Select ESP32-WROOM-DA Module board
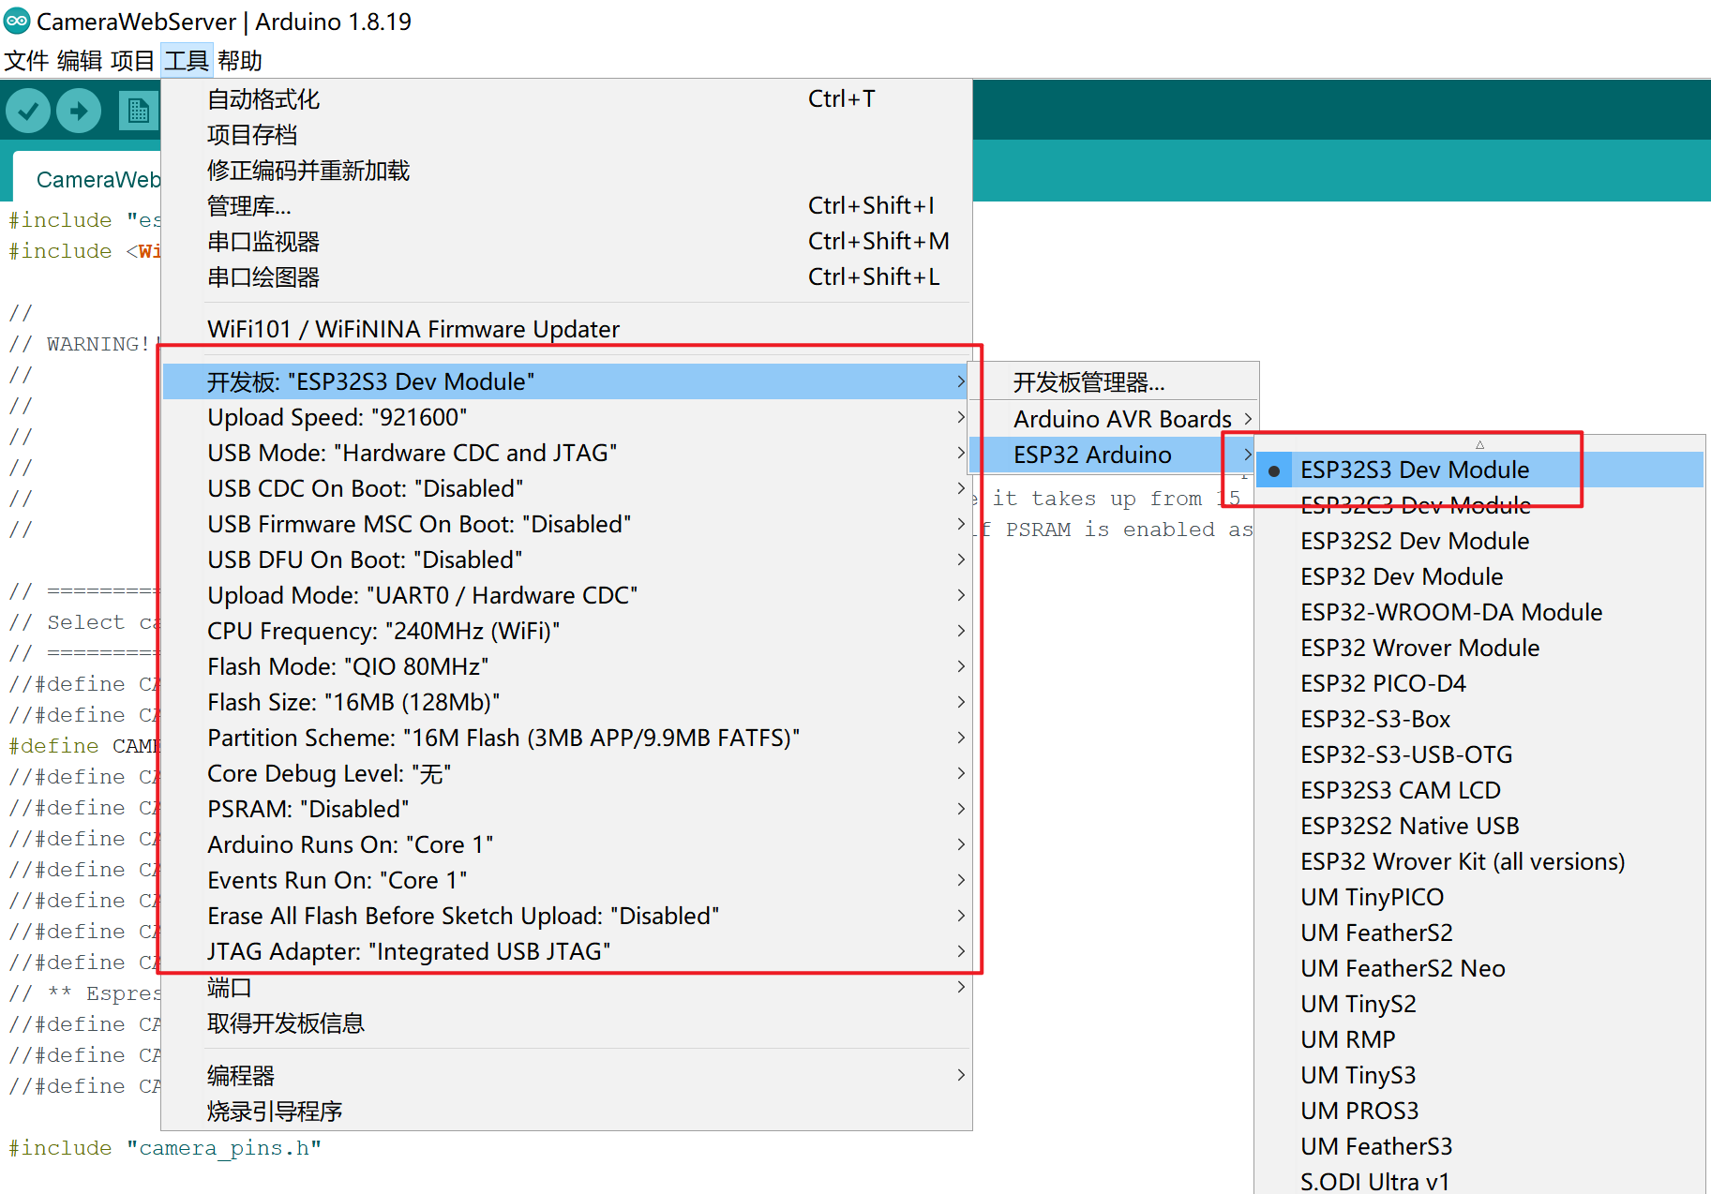This screenshot has width=1711, height=1194. [1479, 612]
